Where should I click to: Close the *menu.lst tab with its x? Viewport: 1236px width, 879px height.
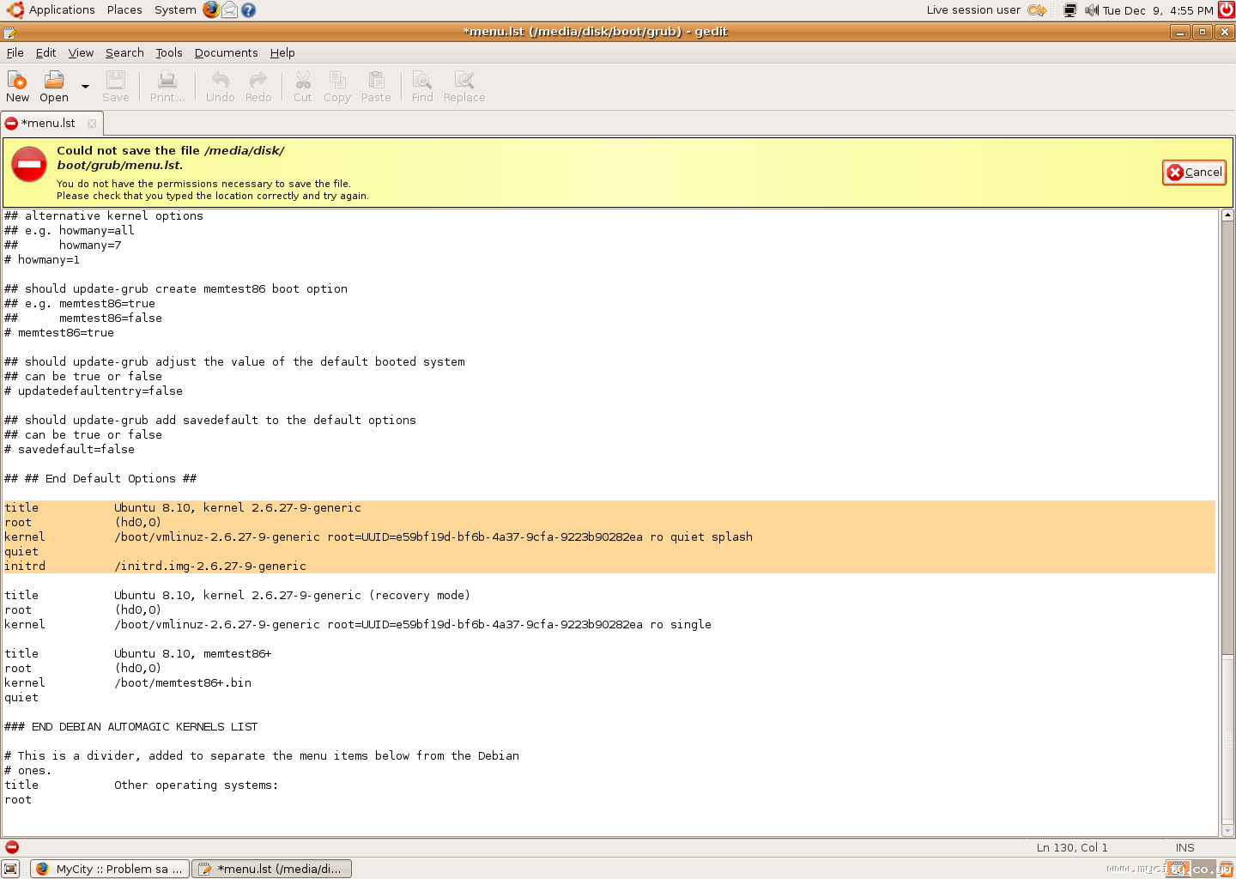click(92, 124)
